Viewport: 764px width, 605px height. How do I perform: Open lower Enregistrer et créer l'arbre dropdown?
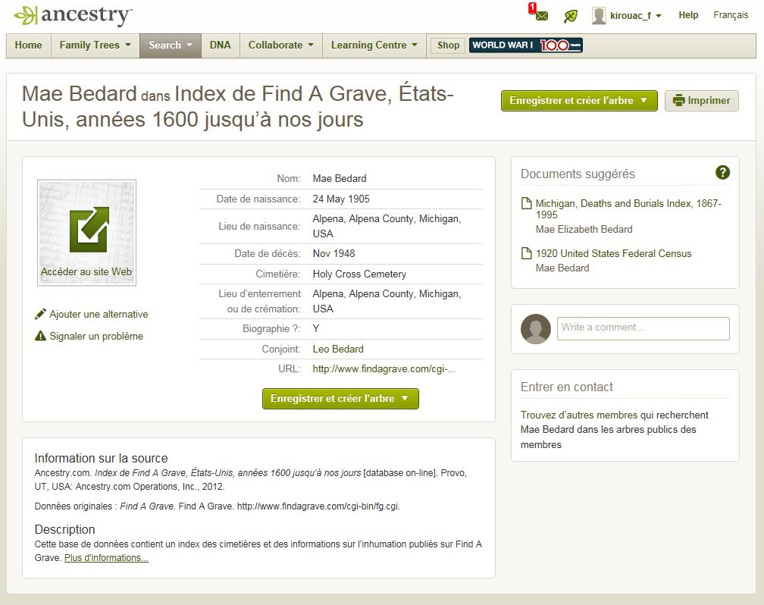coord(340,398)
